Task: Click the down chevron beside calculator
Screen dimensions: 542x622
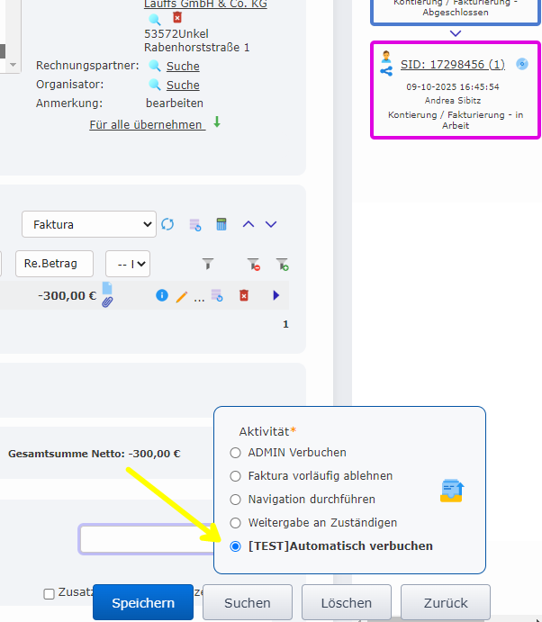Action: pyautogui.click(x=271, y=224)
